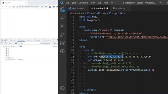This screenshot has height=94, width=168.
Task: Activate the DevTools inspect element picker
Action: point(2,40)
